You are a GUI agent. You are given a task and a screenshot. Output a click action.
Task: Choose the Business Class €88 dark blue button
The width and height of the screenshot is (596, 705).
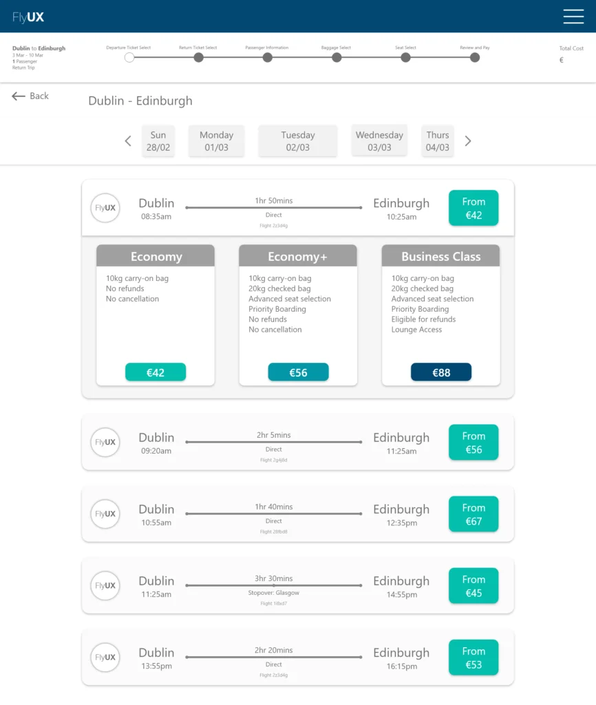[441, 372]
